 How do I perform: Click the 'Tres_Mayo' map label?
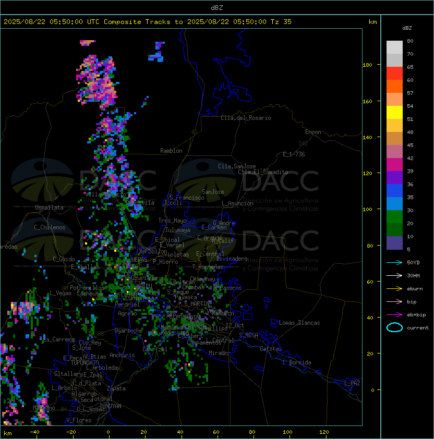tap(172, 221)
